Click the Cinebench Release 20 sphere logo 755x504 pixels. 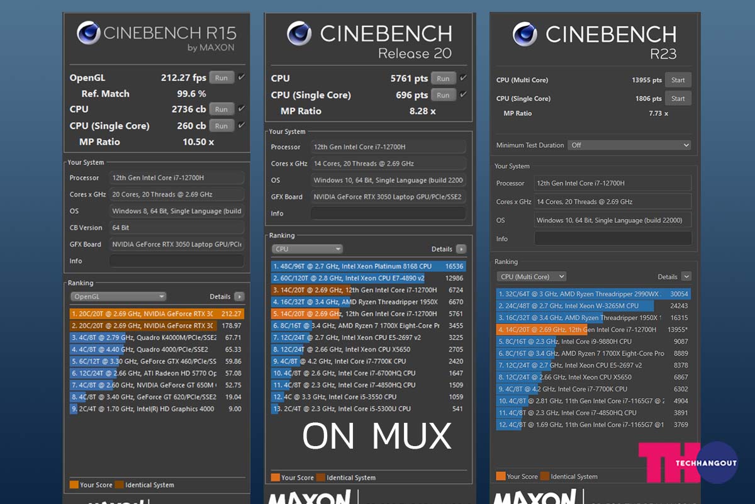click(x=299, y=33)
